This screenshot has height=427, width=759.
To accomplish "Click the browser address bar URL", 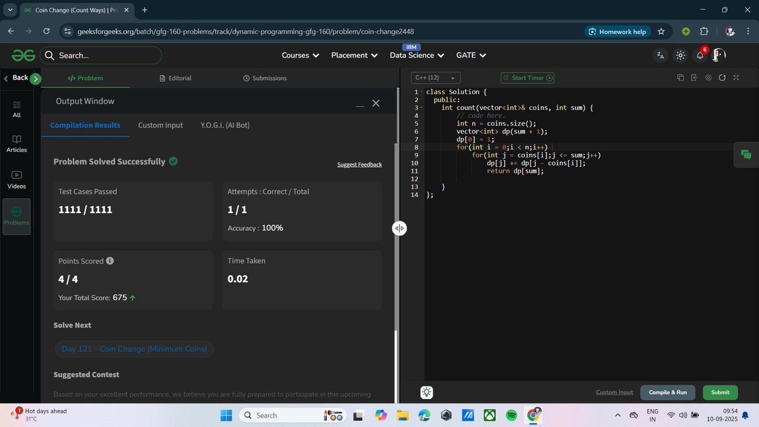I will click(245, 31).
